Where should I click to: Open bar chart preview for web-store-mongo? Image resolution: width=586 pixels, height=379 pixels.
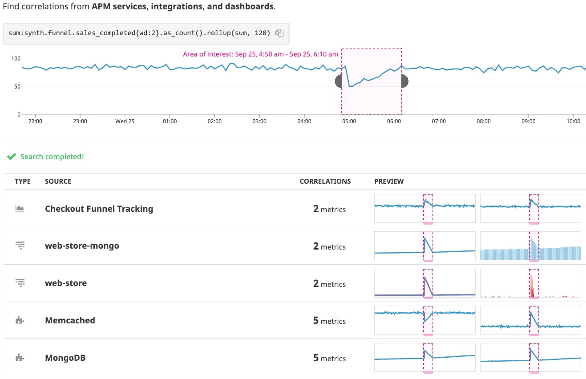coord(530,246)
